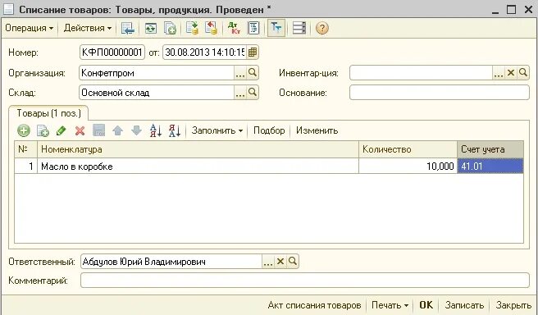Click the form settings list icon
This screenshot has width=538, height=315.
coord(299,28)
